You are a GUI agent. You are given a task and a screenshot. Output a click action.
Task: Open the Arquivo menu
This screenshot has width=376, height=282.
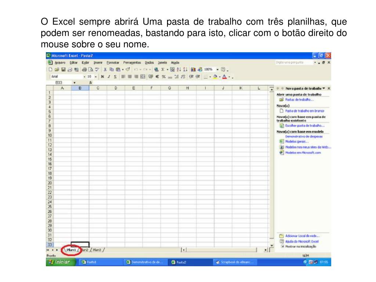click(x=60, y=62)
